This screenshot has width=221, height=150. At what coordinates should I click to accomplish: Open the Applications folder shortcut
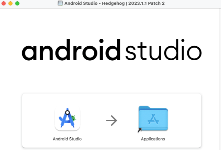pyautogui.click(x=153, y=119)
